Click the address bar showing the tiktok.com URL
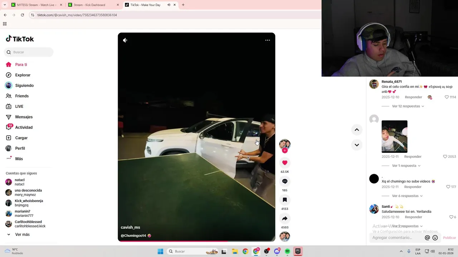This screenshot has height=257, width=458. coord(175,15)
